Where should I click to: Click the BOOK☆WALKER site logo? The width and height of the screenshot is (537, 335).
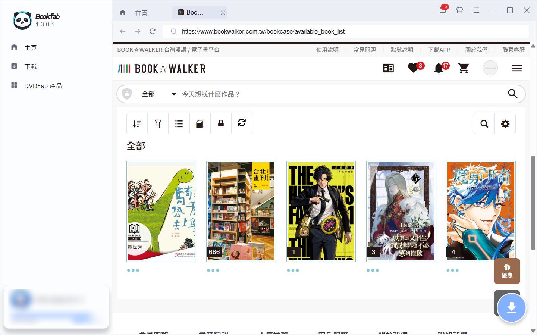(x=162, y=69)
